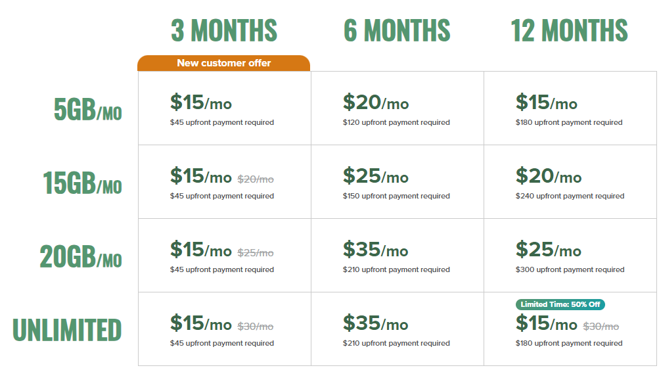Select the 5GB 3-month $15/mo plan
The width and height of the screenshot is (659, 370).
coord(225,108)
